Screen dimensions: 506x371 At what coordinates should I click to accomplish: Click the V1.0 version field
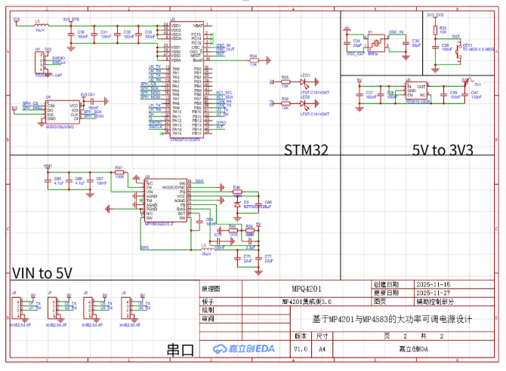pyautogui.click(x=301, y=349)
